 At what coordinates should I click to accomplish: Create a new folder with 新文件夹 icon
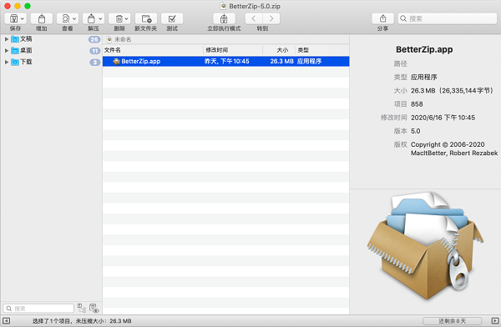click(x=146, y=19)
